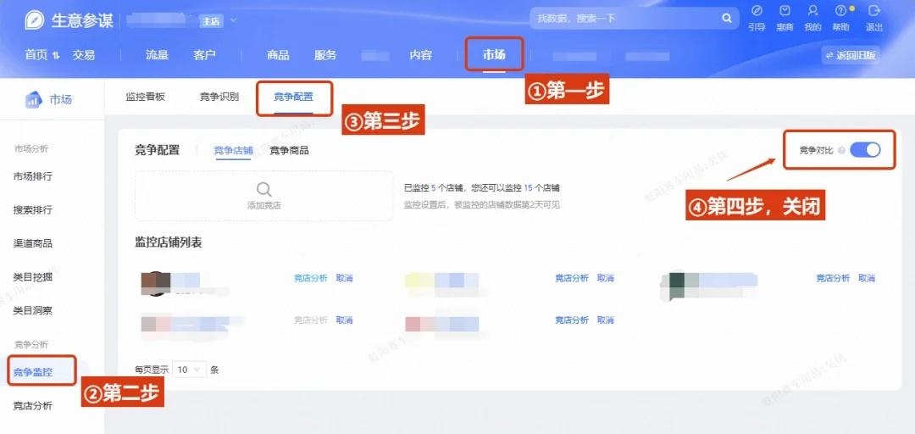Open the 流量 navigation item
915x434 pixels.
pyautogui.click(x=157, y=55)
